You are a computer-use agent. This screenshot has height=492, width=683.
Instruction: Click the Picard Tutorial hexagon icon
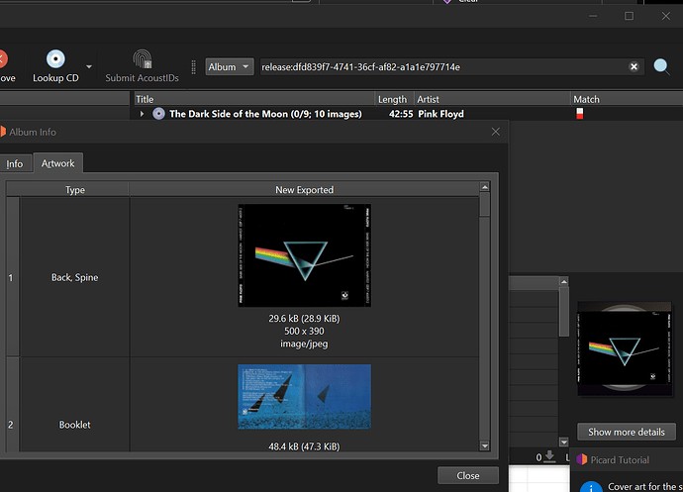click(x=581, y=459)
